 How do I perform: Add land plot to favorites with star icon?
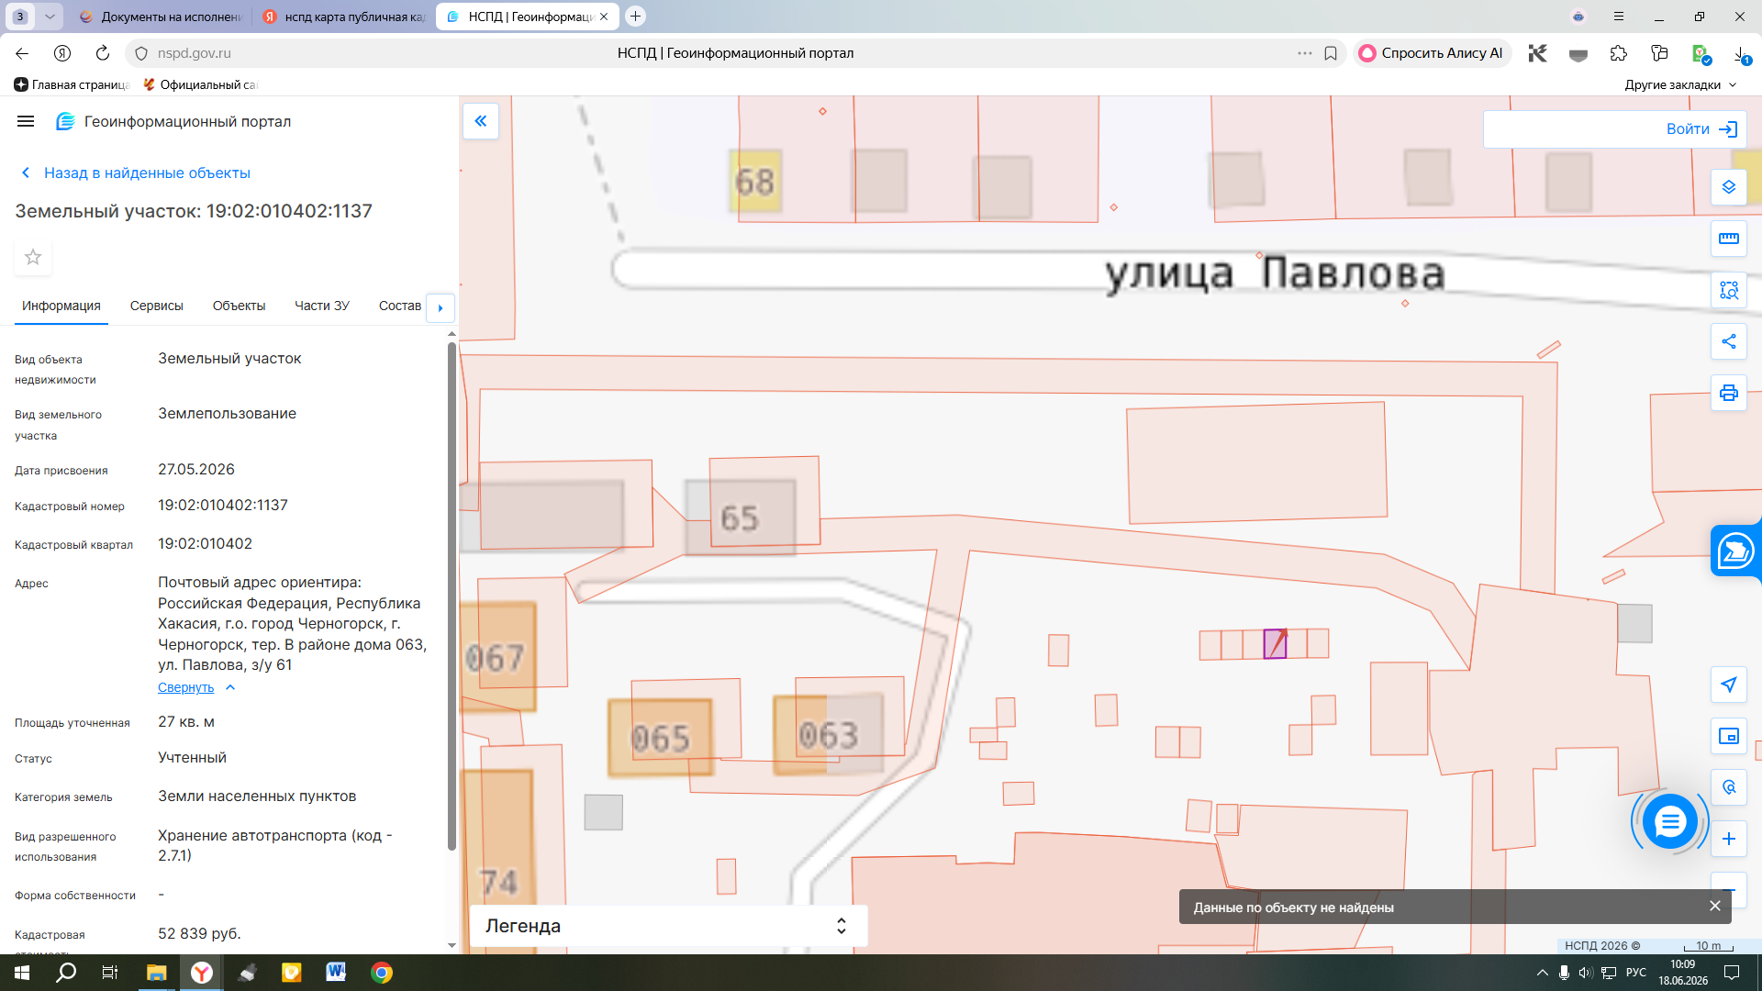point(33,257)
